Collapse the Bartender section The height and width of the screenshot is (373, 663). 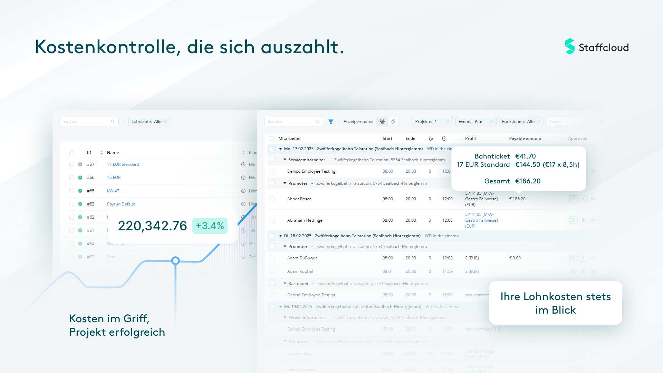pos(285,284)
